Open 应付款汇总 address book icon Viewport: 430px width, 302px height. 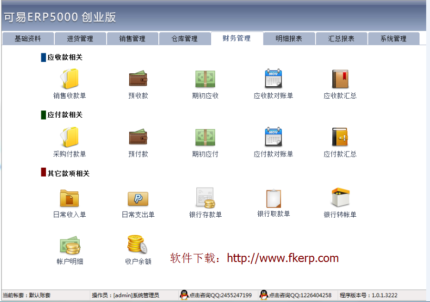[x=340, y=137]
